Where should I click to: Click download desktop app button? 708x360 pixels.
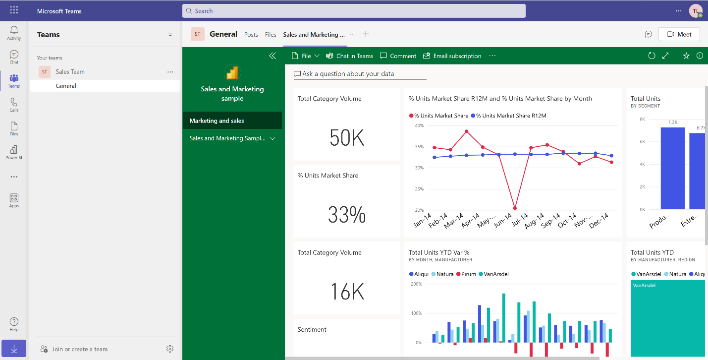[14, 349]
